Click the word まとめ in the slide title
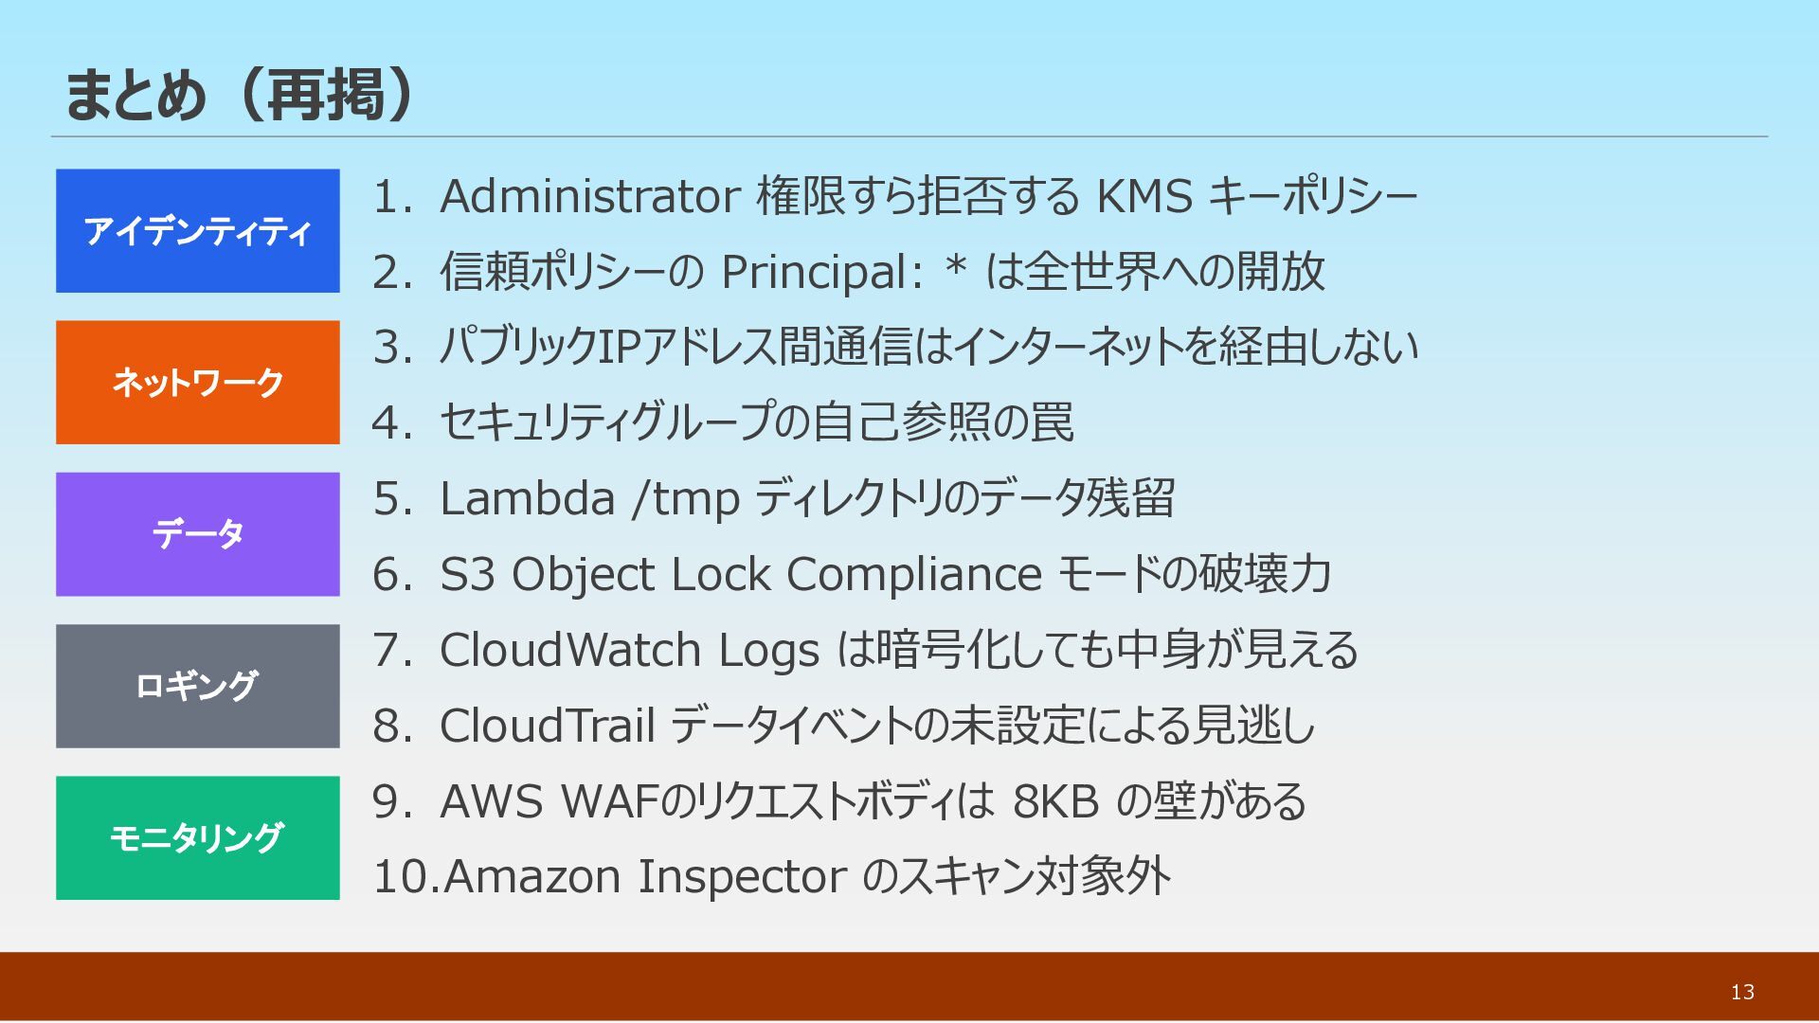Image resolution: width=1819 pixels, height=1023 pixels. coord(135,95)
